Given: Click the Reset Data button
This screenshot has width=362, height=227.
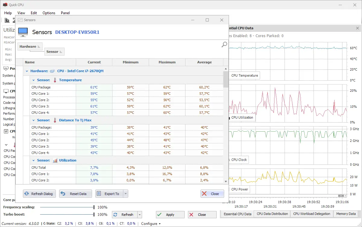Looking at the screenshot, I should (75, 194).
